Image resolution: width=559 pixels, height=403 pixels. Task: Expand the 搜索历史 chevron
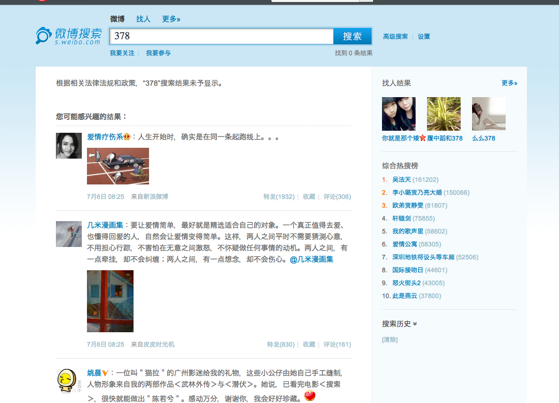click(415, 324)
